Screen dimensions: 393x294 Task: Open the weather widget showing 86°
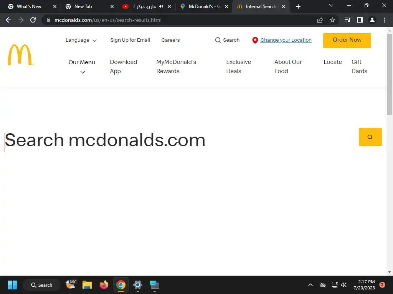tap(71, 284)
